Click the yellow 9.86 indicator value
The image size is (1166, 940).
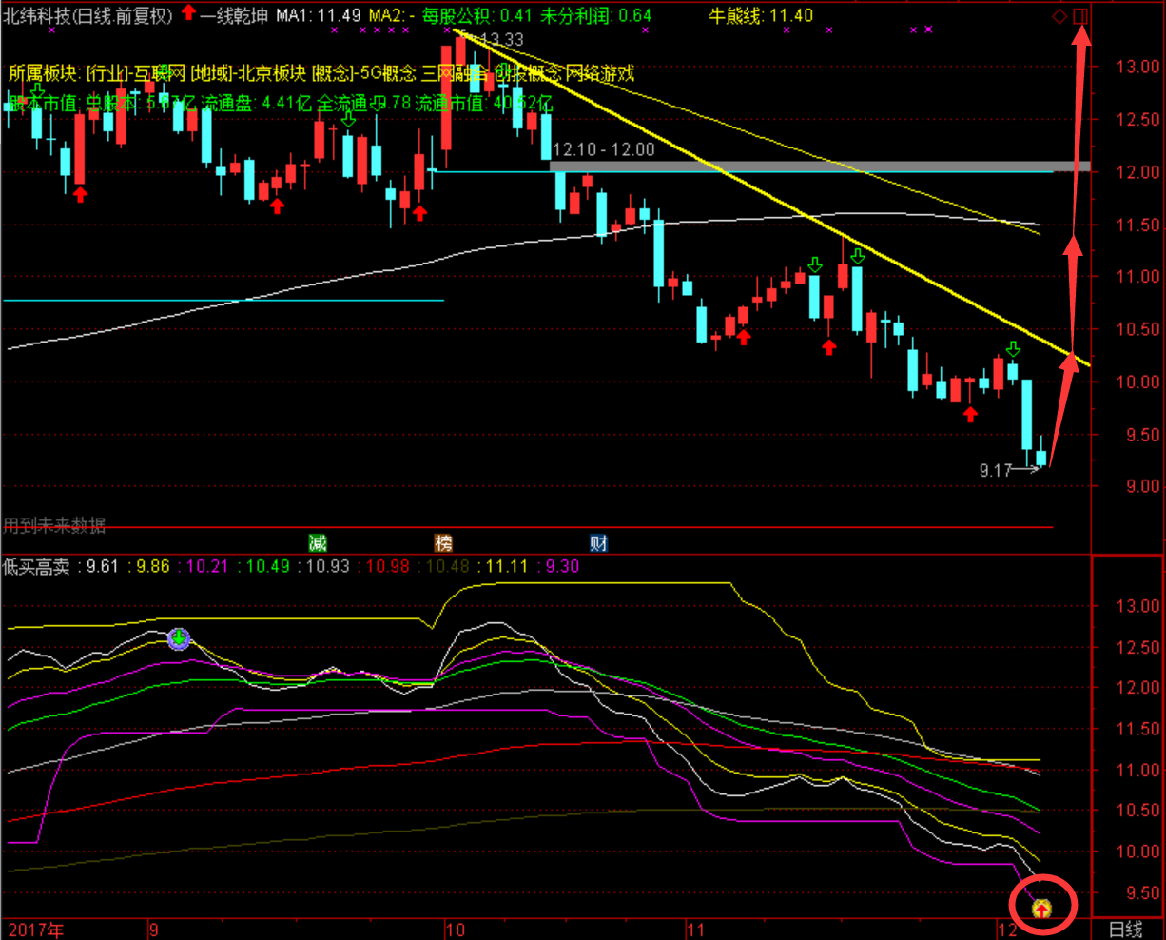pyautogui.click(x=153, y=567)
